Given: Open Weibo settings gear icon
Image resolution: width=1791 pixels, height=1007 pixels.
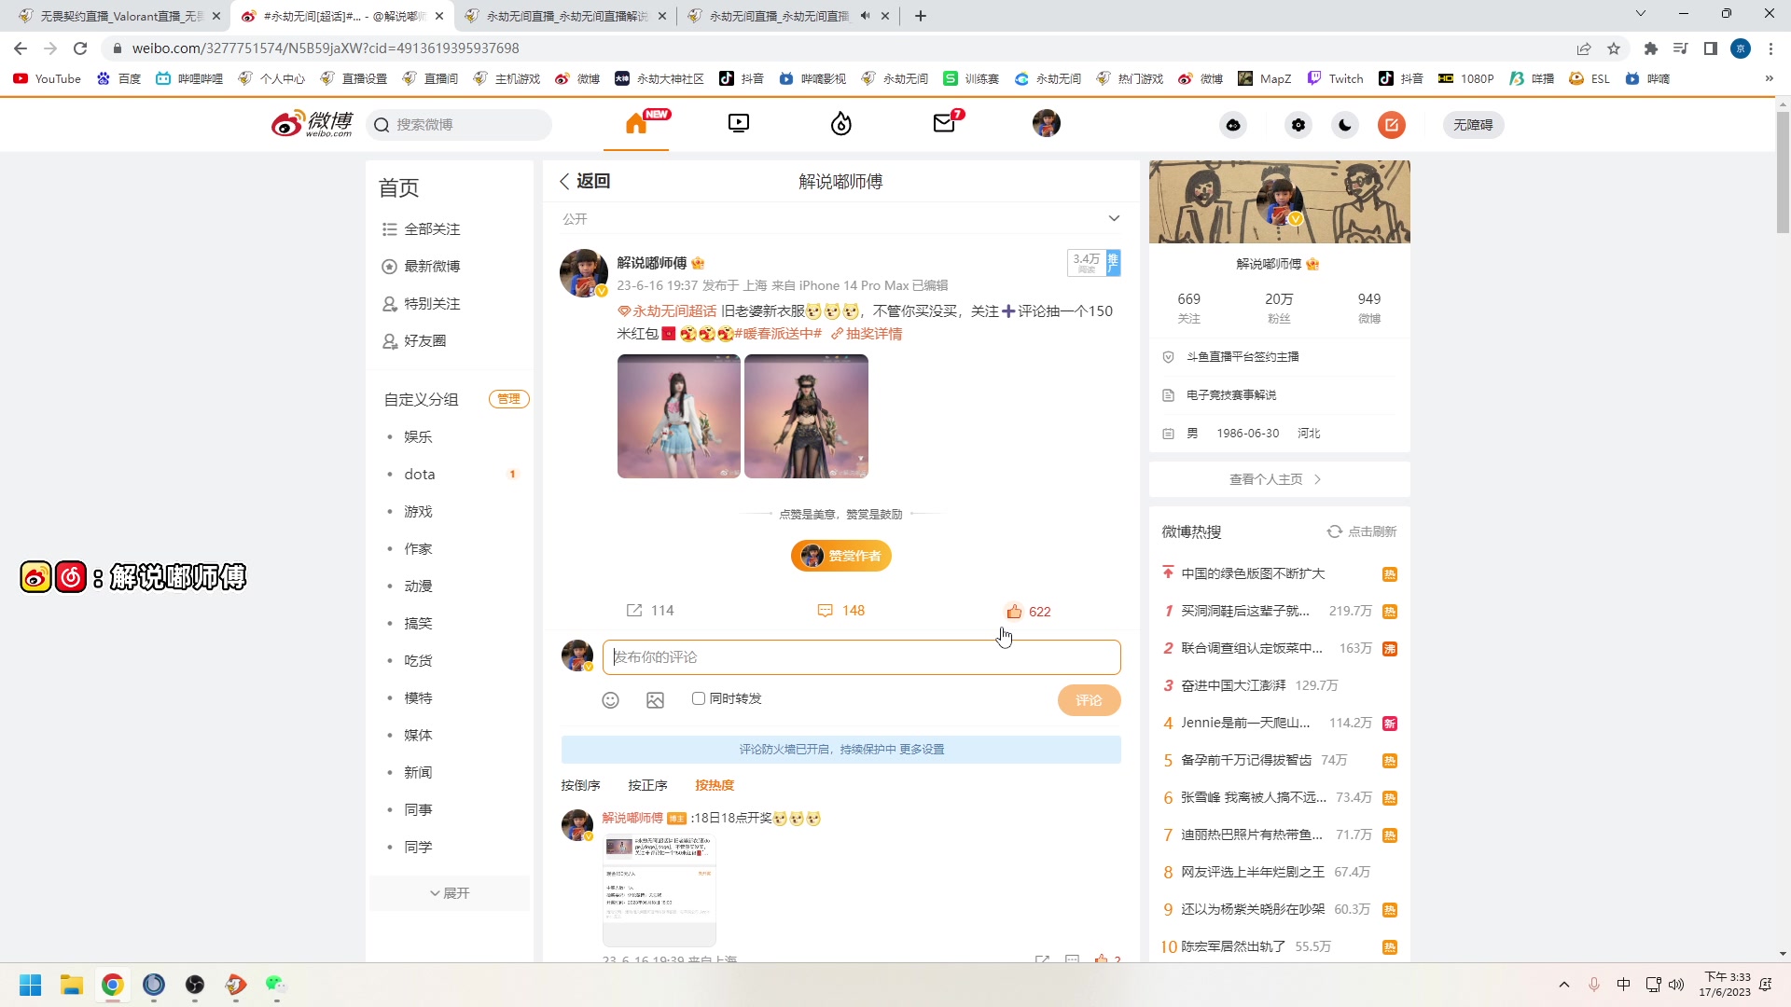Looking at the screenshot, I should click(1298, 124).
